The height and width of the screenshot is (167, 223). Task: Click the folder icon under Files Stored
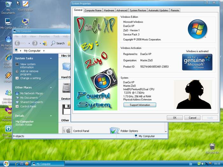[x=66, y=66]
